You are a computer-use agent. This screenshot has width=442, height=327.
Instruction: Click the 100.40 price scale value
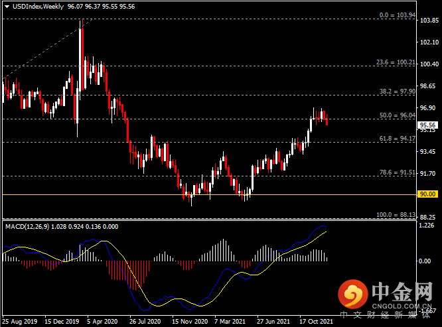[429, 64]
